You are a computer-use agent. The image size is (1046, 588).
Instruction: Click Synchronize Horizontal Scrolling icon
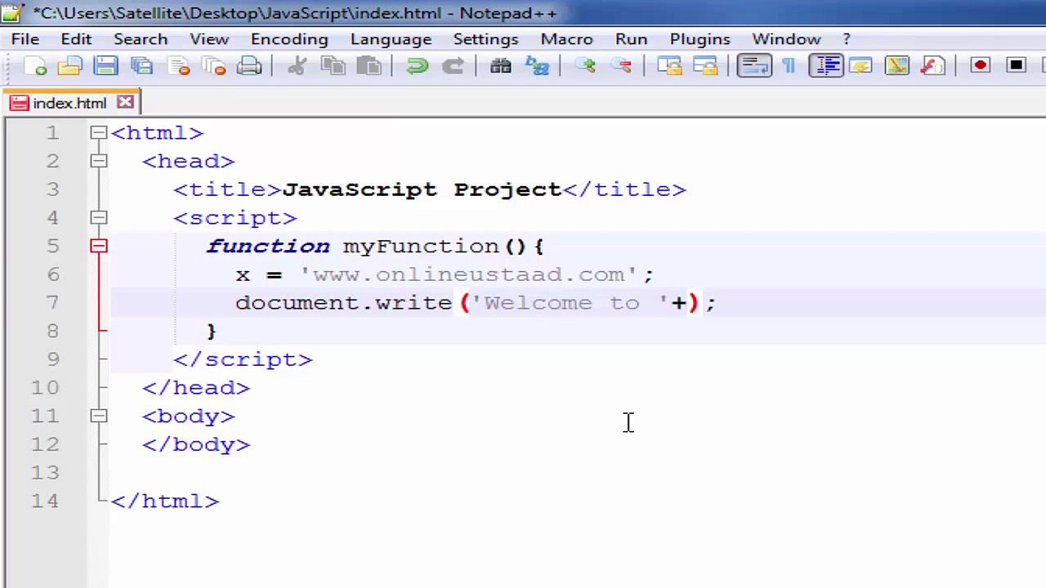click(x=705, y=66)
